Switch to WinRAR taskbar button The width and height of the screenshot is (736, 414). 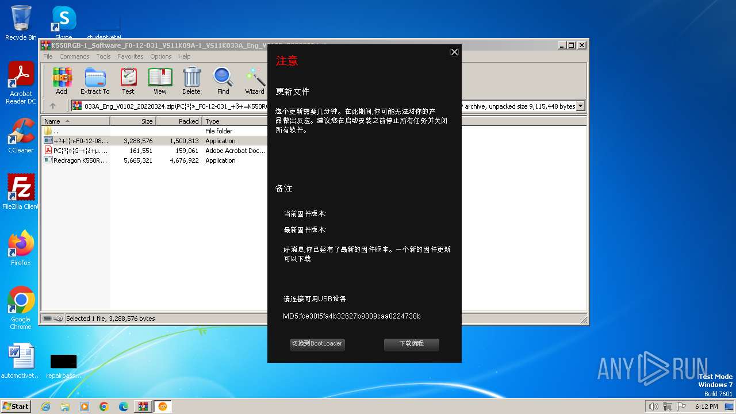point(143,407)
